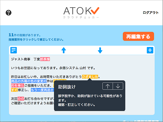Click the 再編集する re-edit button

[138, 36]
